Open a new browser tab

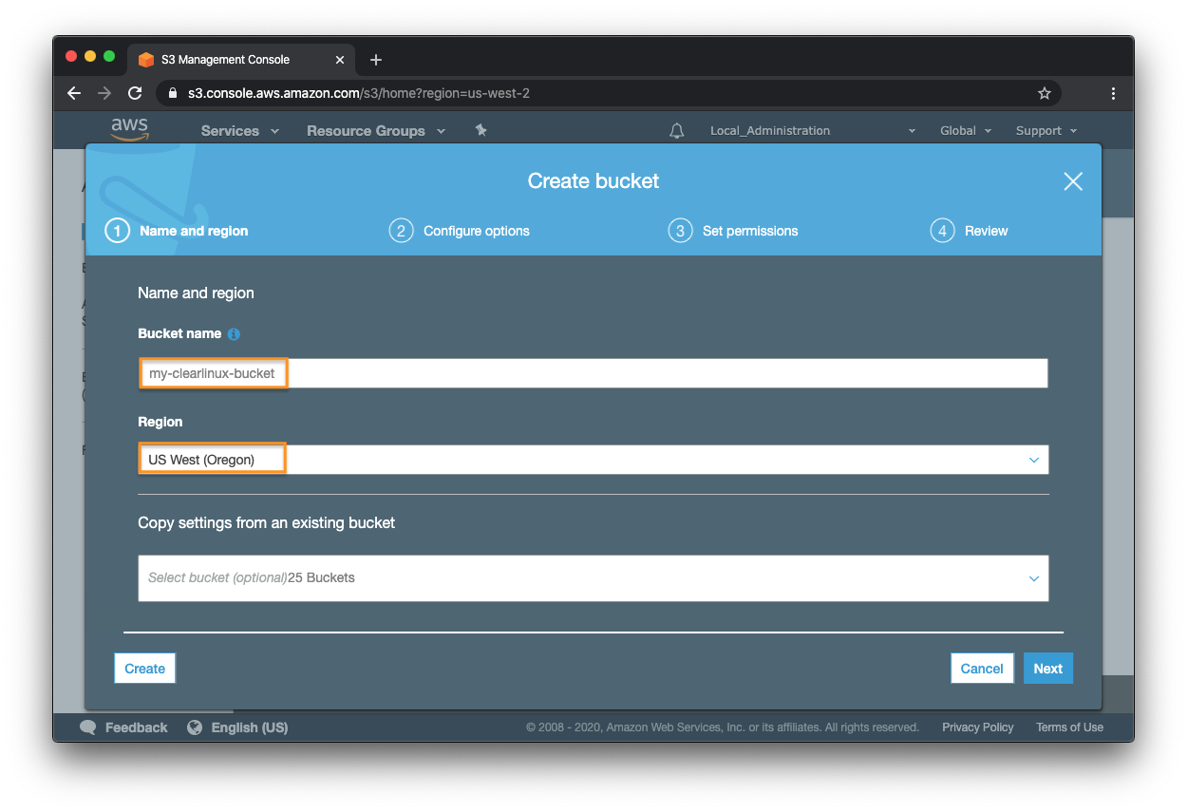376,60
